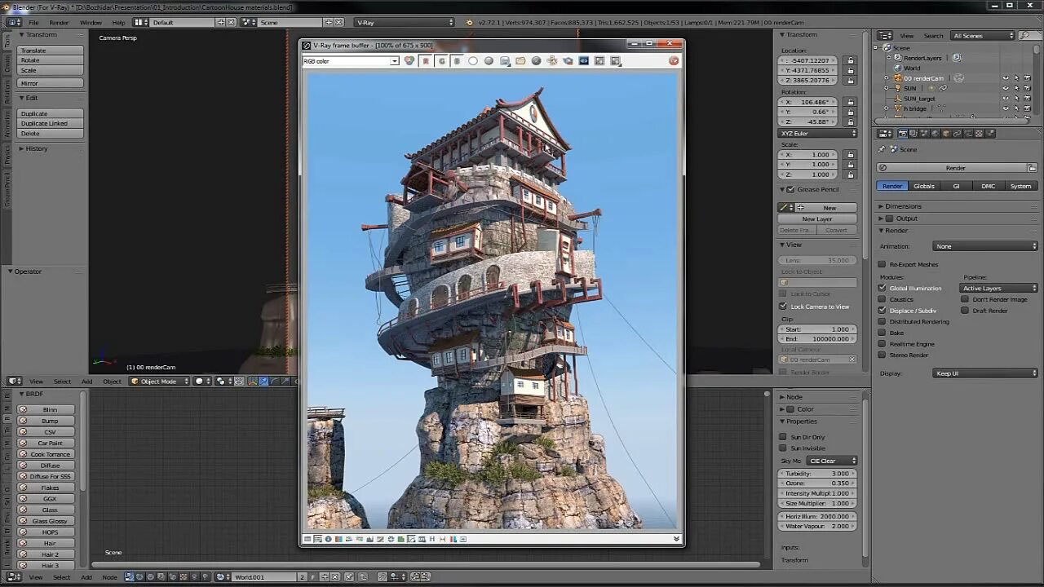The width and height of the screenshot is (1044, 587).
Task: Switch to the Globals tab
Action: pos(924,186)
